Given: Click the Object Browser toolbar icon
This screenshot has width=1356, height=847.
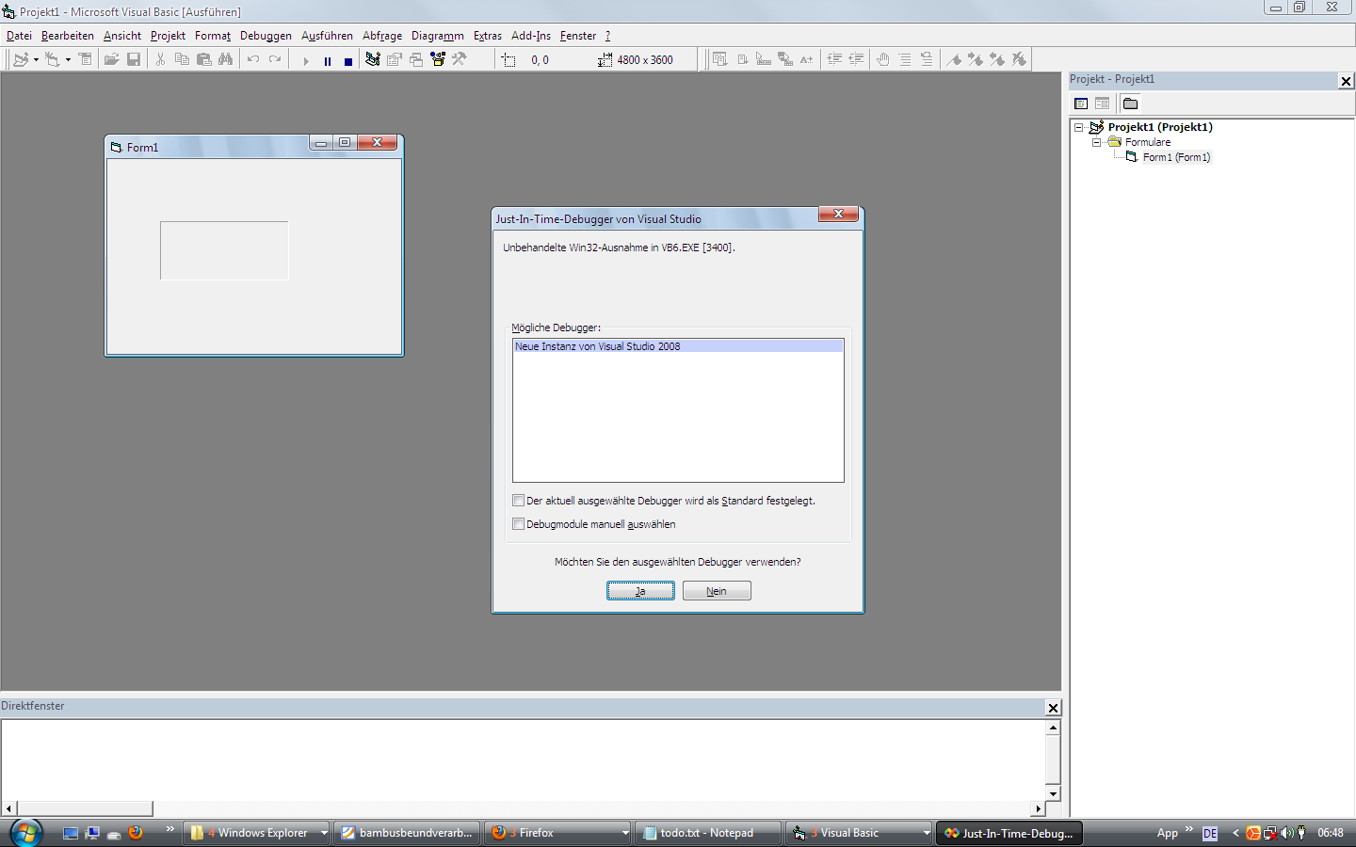Looking at the screenshot, I should tap(438, 59).
